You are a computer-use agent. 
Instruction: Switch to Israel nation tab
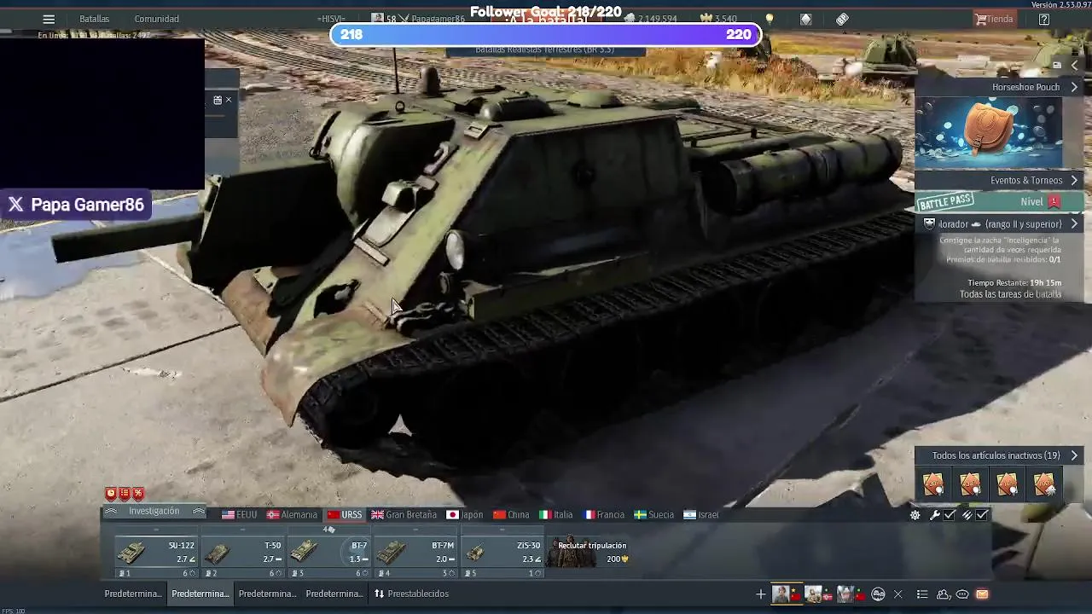click(700, 515)
